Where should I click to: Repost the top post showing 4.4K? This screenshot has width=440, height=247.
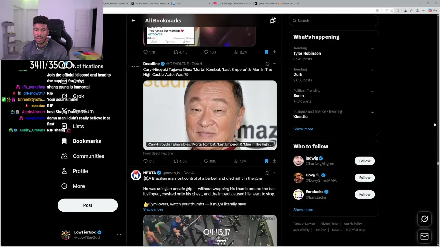[x=180, y=52]
